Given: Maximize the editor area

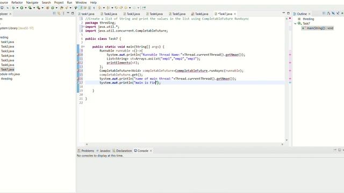Looking at the screenshot, I should tap(288, 13).
